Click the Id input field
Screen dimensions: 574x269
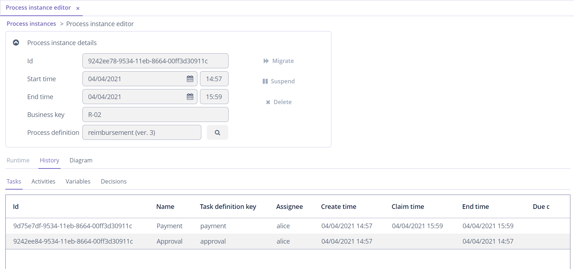click(156, 61)
